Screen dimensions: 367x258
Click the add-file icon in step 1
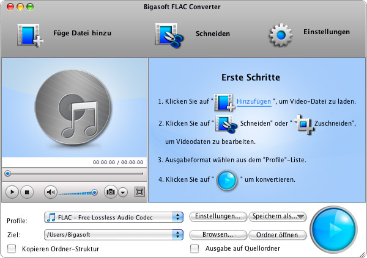point(224,102)
